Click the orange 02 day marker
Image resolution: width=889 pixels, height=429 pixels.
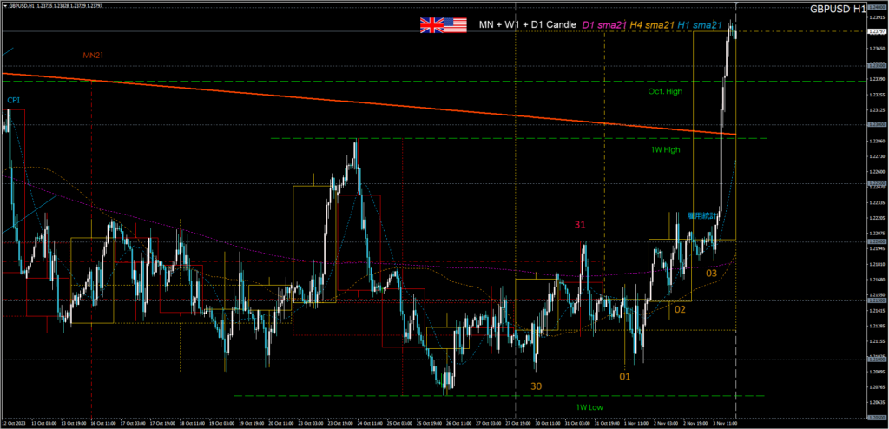(x=681, y=309)
